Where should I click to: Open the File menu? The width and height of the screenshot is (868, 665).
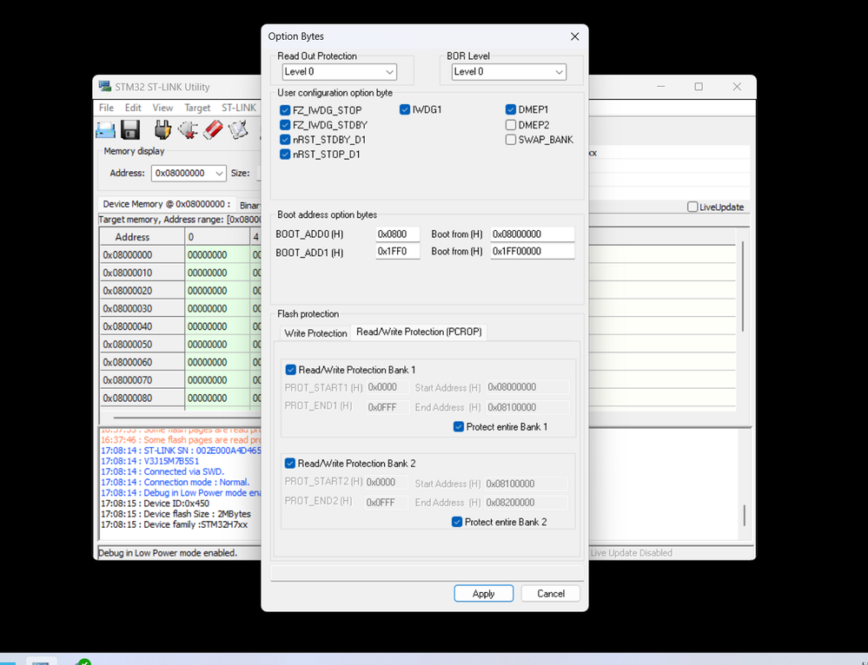(106, 108)
